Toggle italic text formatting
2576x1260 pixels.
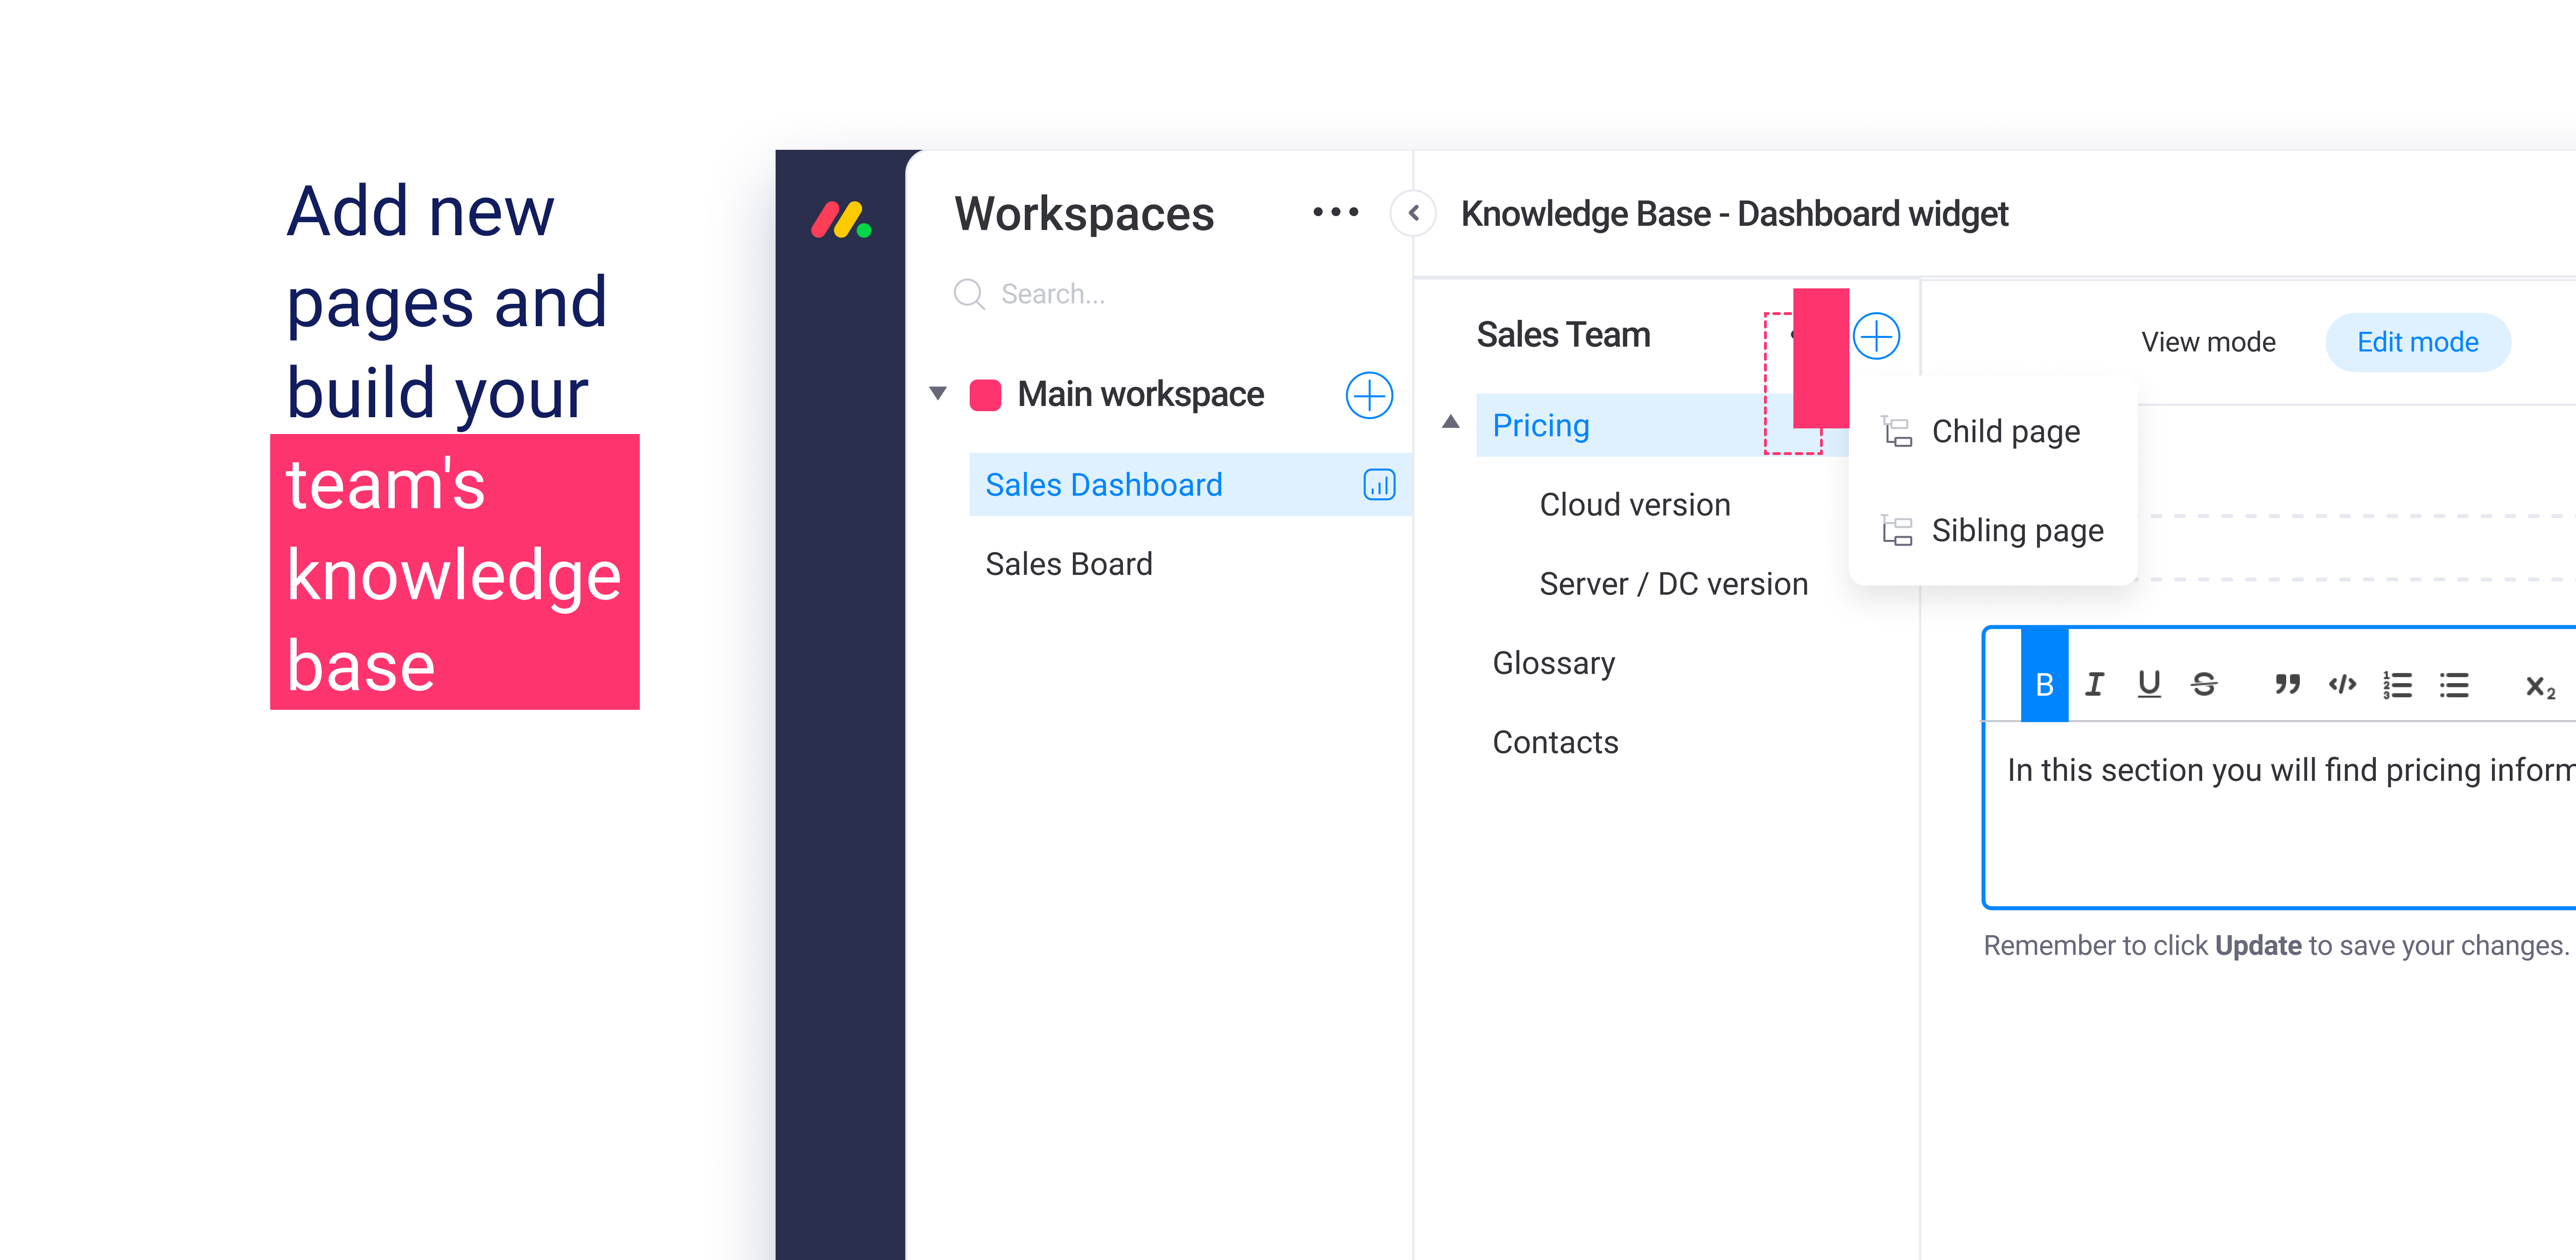coord(2094,684)
